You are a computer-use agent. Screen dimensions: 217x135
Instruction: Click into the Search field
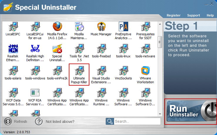click(x=137, y=121)
